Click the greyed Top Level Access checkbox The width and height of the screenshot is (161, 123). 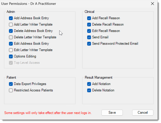(11, 63)
